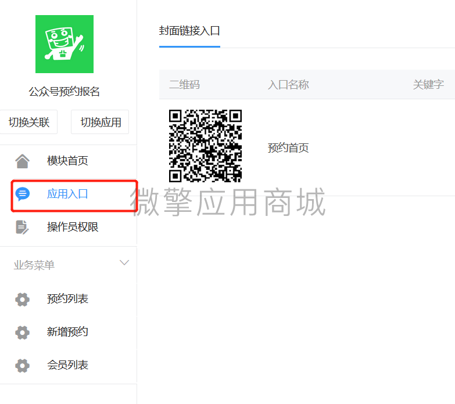Click the document edit icon beside 操作员权限

(x=22, y=227)
